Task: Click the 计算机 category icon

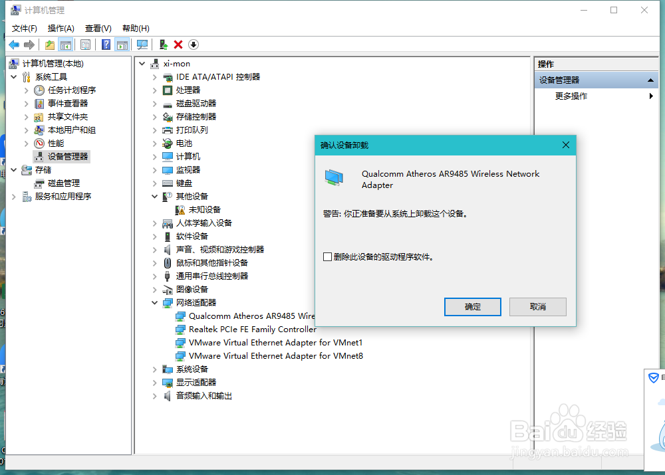Action: pyautogui.click(x=168, y=157)
